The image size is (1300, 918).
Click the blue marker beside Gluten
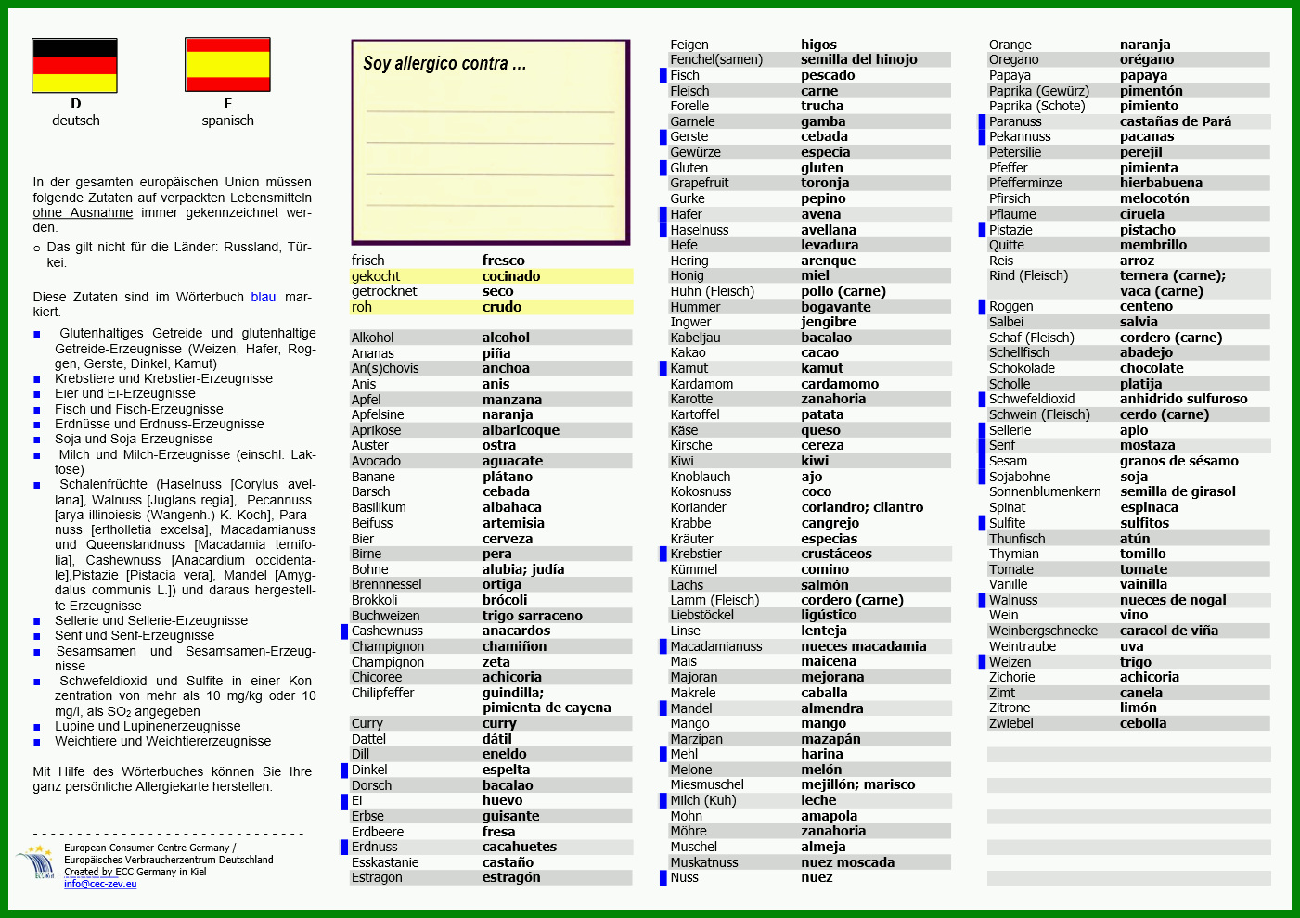pos(663,168)
